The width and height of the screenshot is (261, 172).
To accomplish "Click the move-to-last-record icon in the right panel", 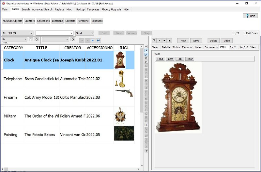I will 170,40.
